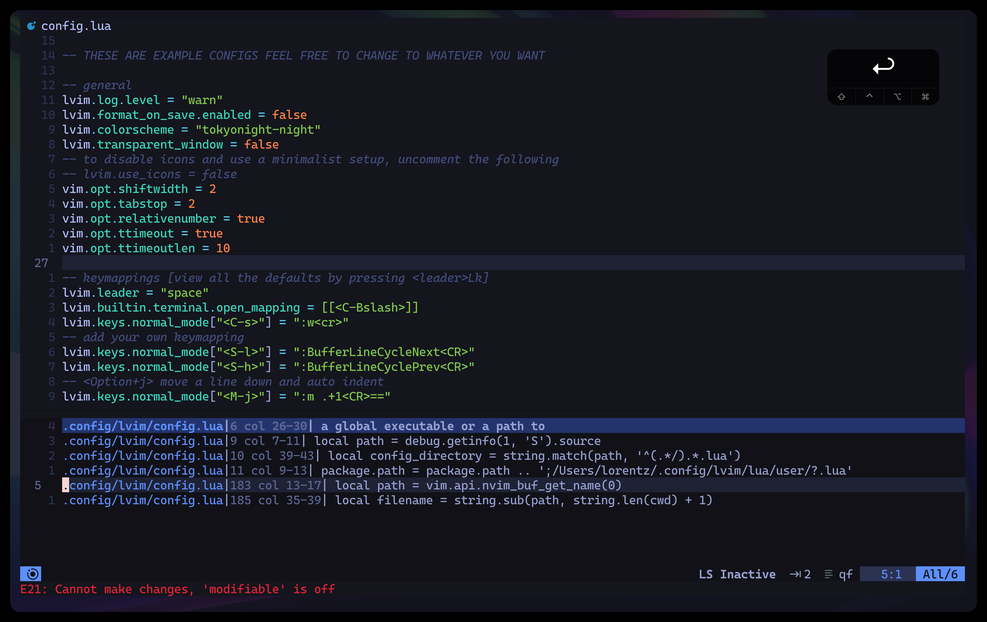Place the cursor on the lvim.leader line
Screen dimensions: 987x622
pyautogui.click(x=135, y=293)
